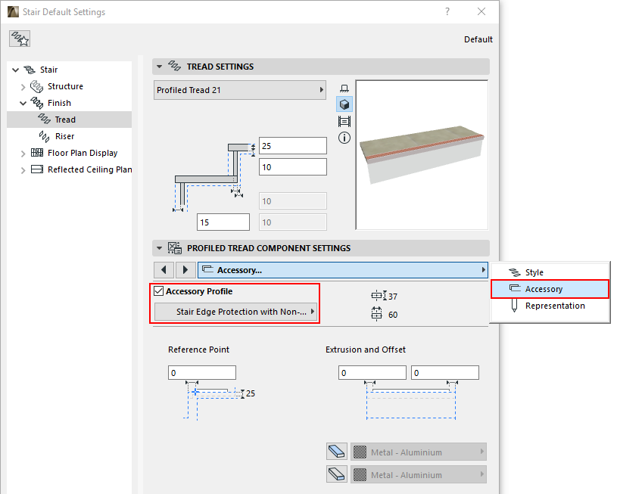
Task: Click the Extrusion and Offset label
Action: coord(366,350)
